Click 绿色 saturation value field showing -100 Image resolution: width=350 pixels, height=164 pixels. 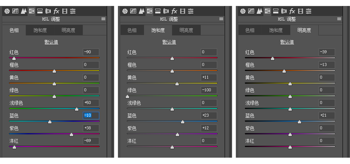click(209, 90)
